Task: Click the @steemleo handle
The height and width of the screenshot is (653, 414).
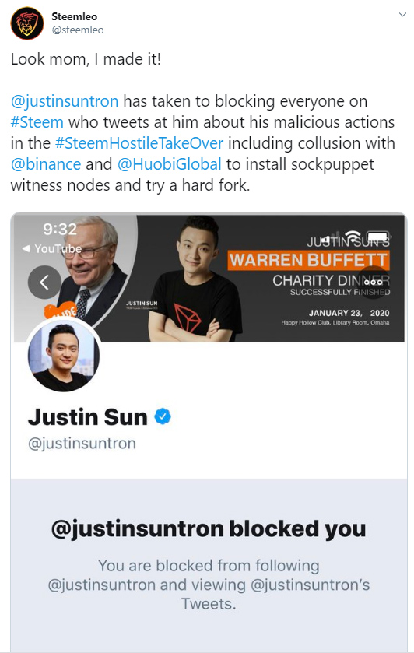Action: point(78,30)
